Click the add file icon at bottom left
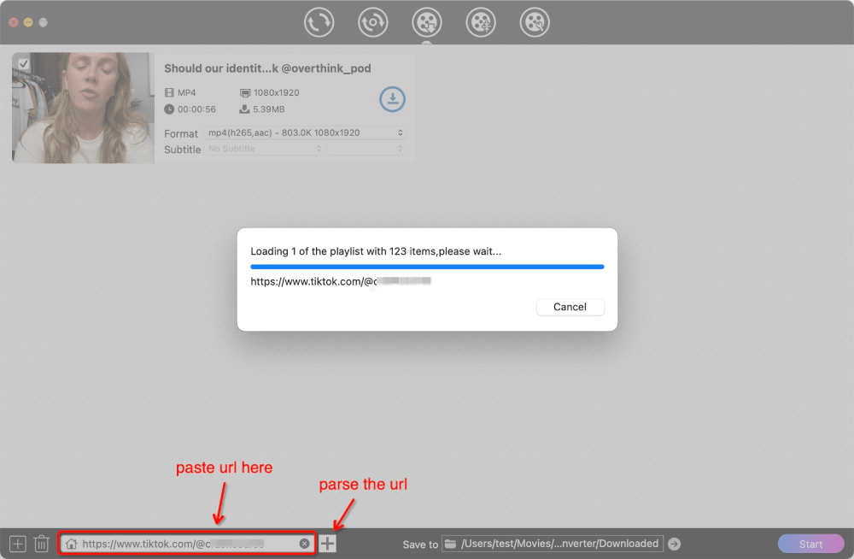Viewport: 854px width, 559px height. [x=17, y=544]
